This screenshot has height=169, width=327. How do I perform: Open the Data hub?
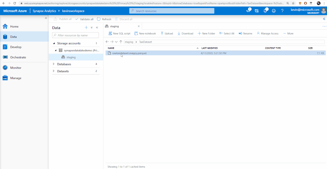point(24,37)
